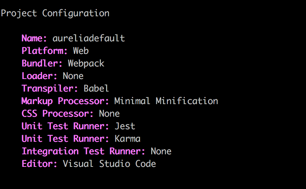Click the None value beside Loader
The height and width of the screenshot is (189, 306).
point(73,76)
